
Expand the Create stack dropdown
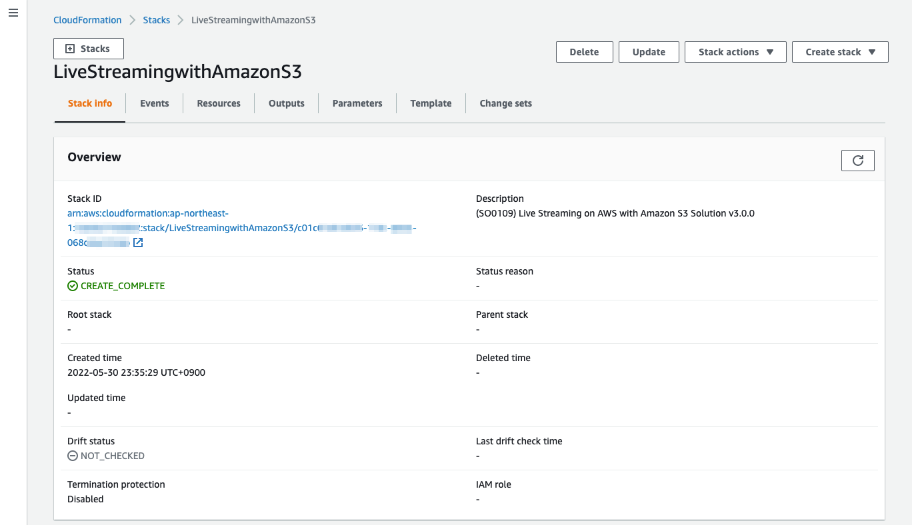[x=839, y=52]
